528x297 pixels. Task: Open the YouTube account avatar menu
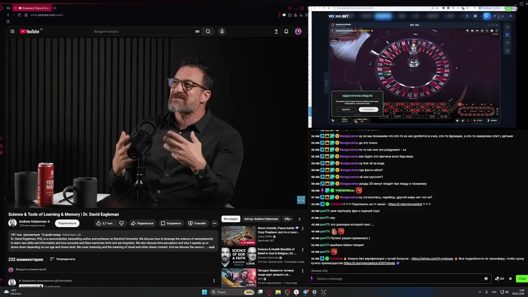coord(298,31)
